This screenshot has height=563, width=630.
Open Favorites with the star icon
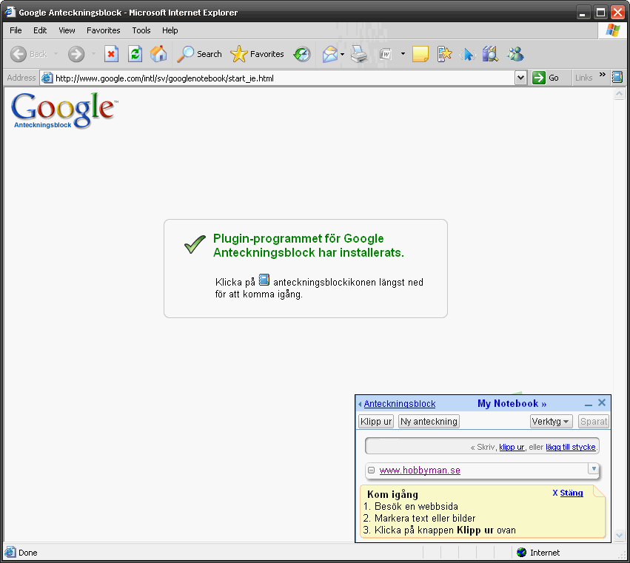pos(257,54)
